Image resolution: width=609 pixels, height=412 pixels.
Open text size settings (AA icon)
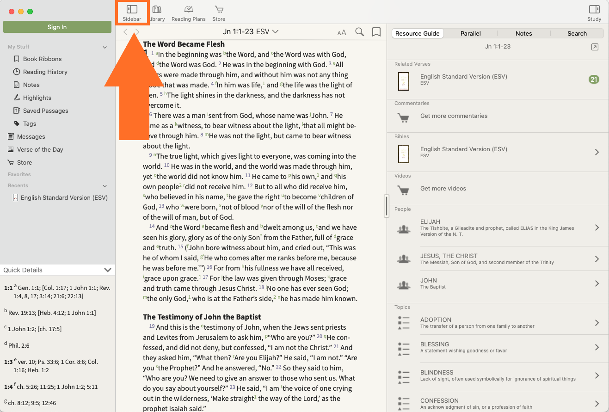click(342, 32)
